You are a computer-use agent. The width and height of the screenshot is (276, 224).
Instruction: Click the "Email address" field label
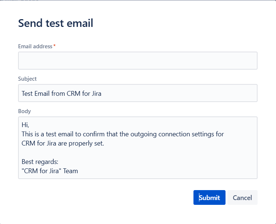[x=35, y=46]
